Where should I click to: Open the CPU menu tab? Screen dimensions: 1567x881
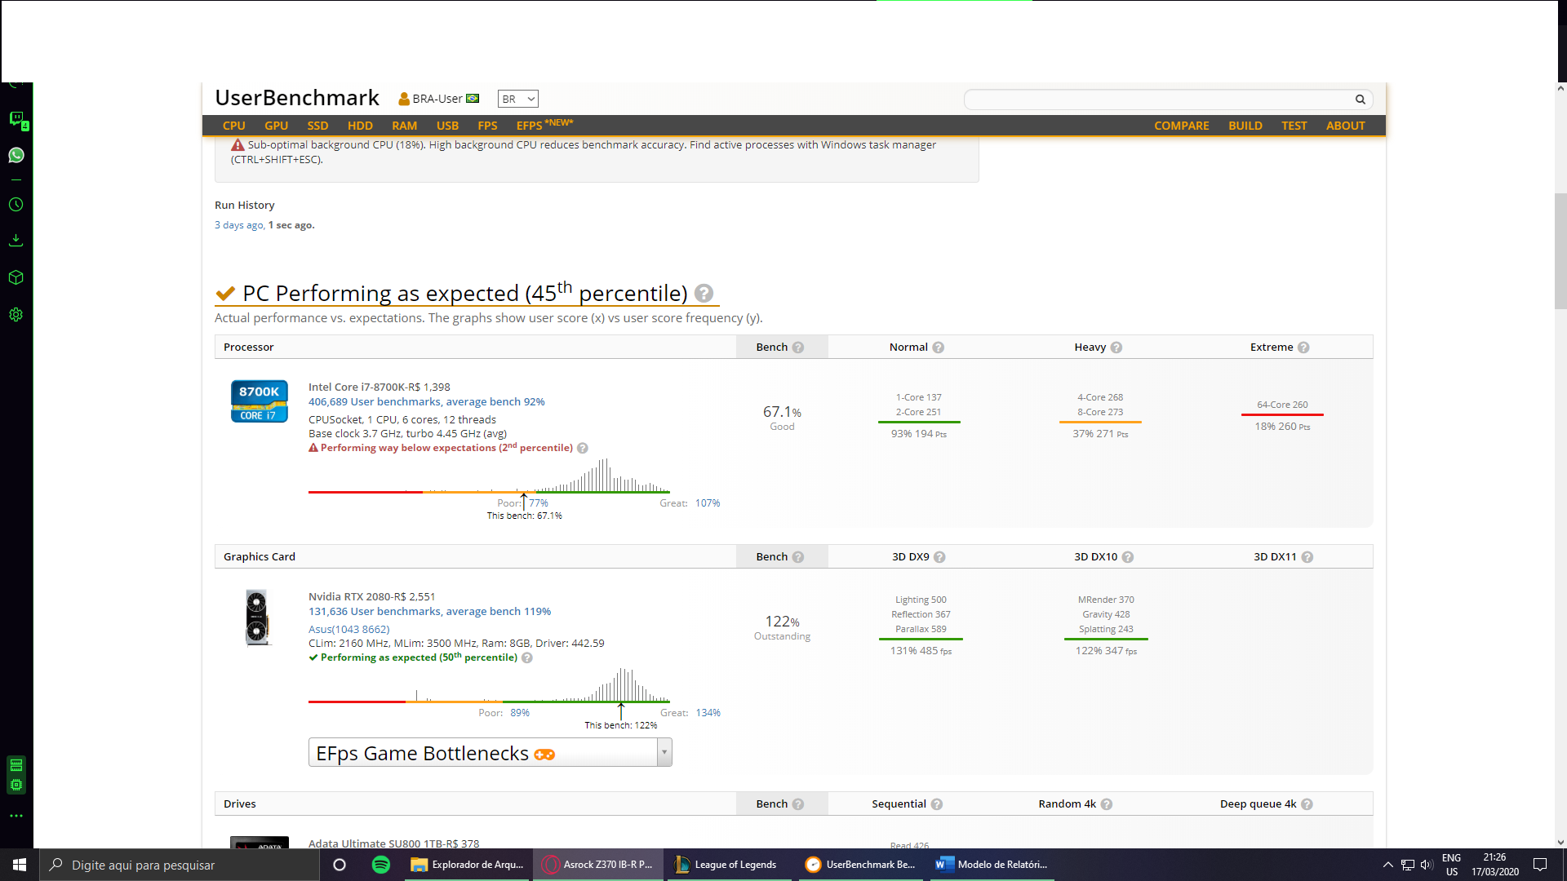pos(233,126)
